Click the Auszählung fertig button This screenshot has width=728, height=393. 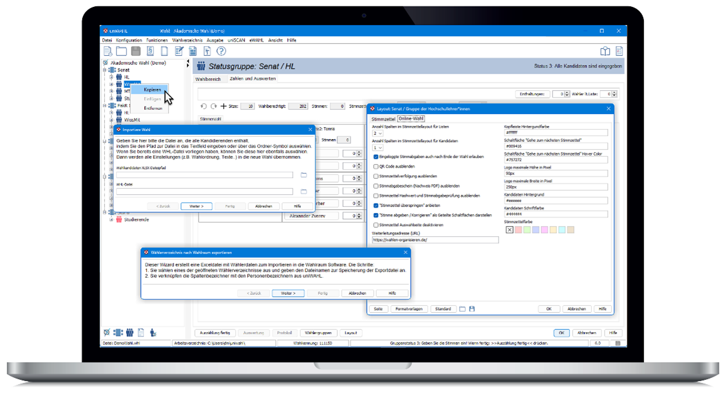click(213, 333)
